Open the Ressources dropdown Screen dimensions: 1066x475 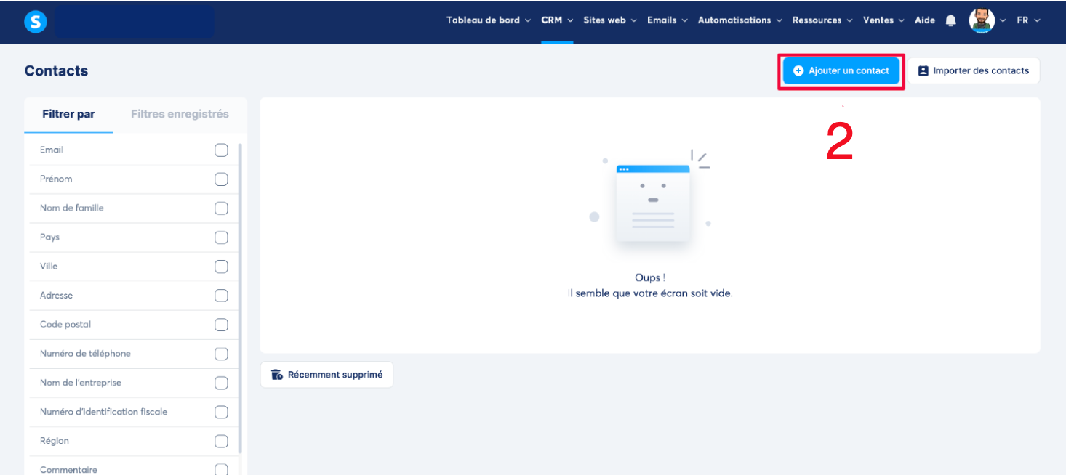point(822,20)
